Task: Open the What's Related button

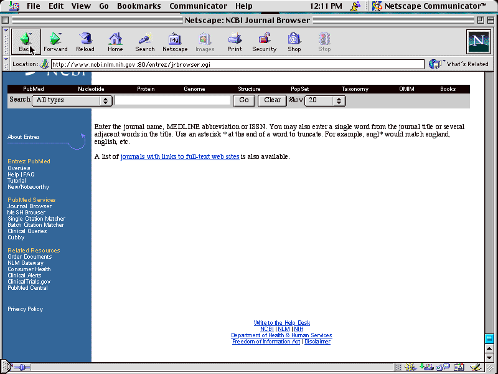Action: pos(458,64)
